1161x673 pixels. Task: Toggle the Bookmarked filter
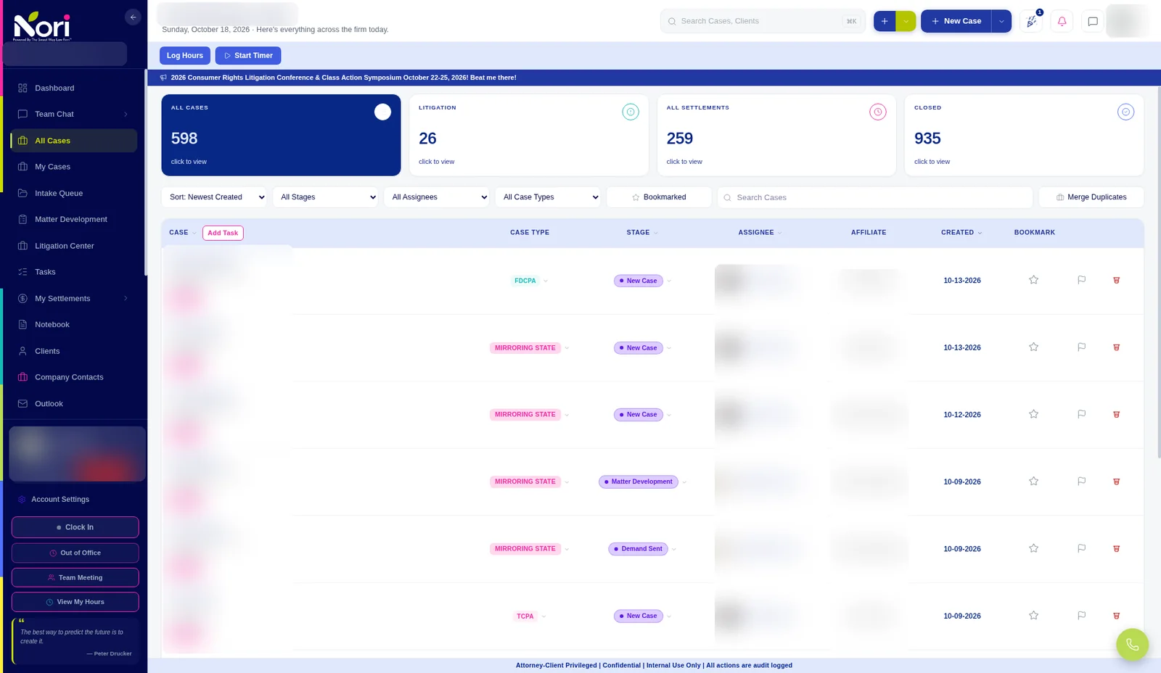coord(659,197)
